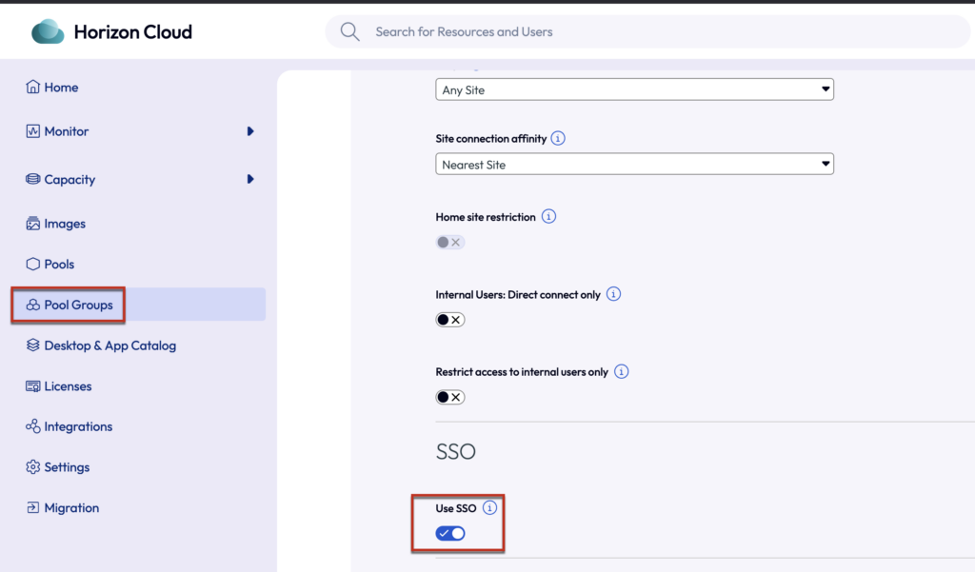Expand the Capacity submenu arrow
This screenshot has height=572, width=975.
point(250,179)
